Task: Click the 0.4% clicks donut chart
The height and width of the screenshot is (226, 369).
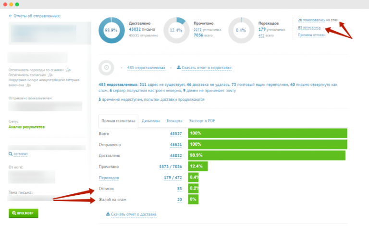Action: point(241,30)
